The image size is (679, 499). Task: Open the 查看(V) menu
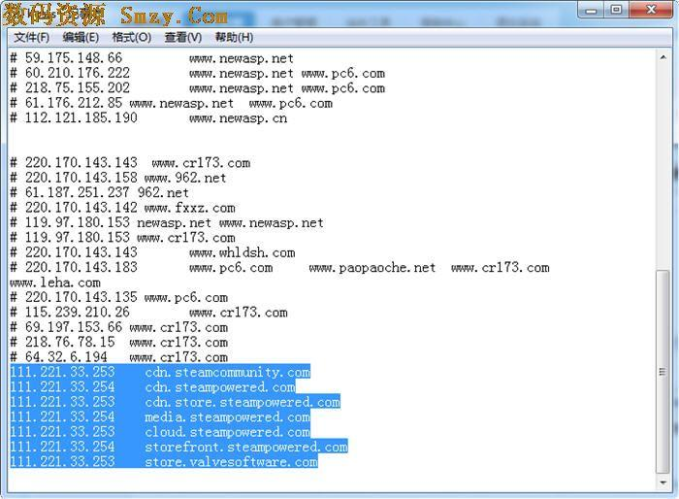tap(183, 37)
